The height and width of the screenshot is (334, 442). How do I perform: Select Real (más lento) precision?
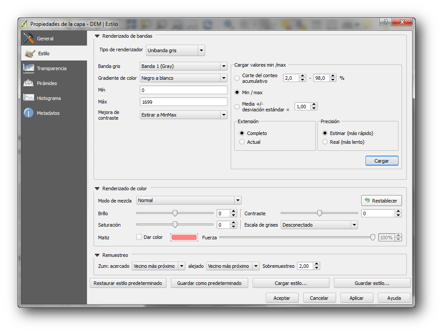tap(325, 142)
